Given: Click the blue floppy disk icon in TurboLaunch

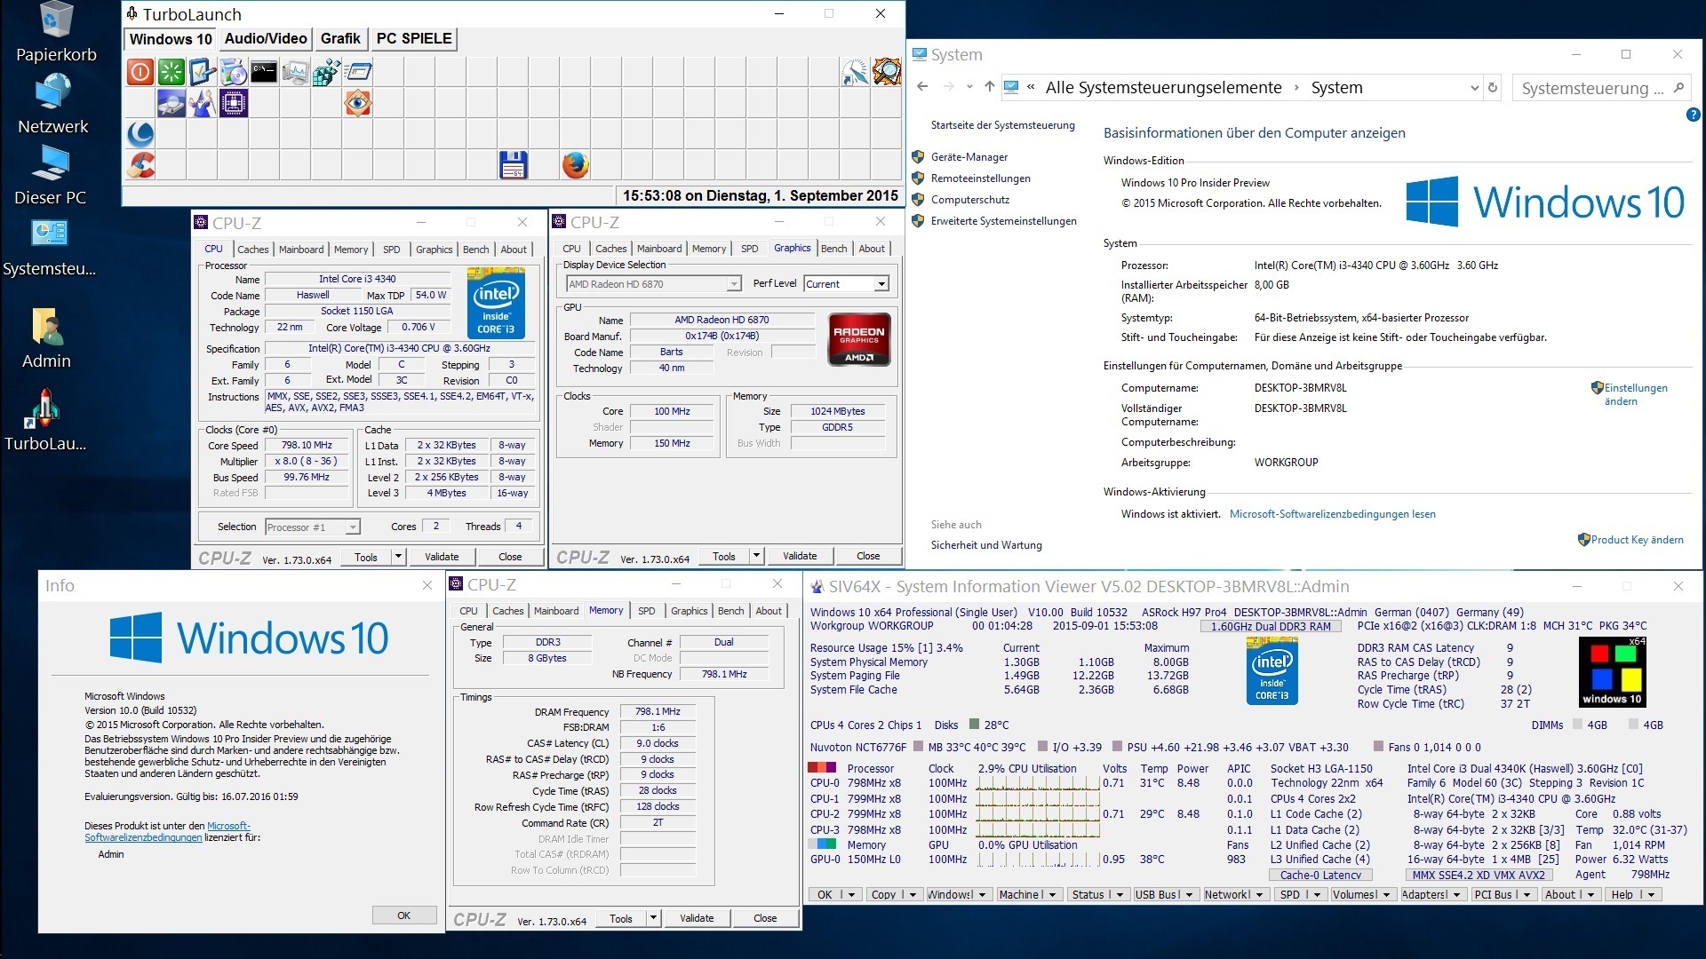Looking at the screenshot, I should 513,165.
